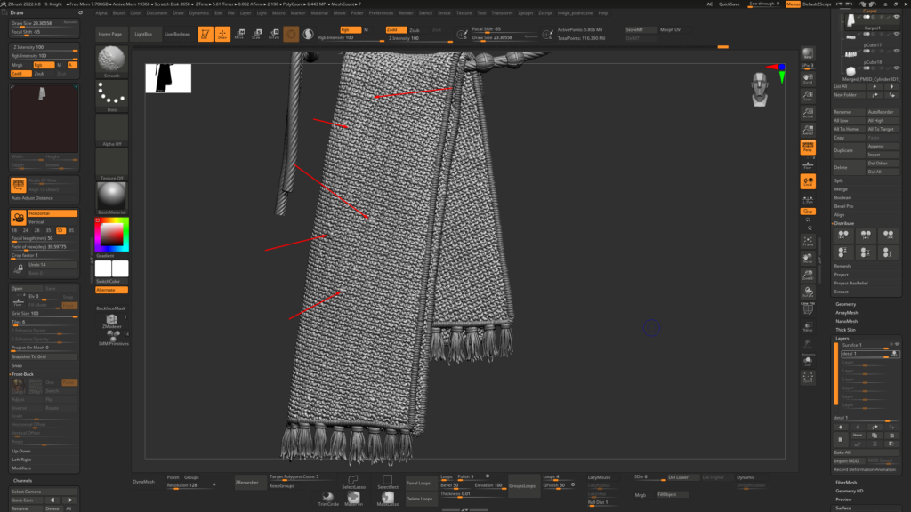
Task: Collapse the Layers subpalette
Action: pyautogui.click(x=842, y=338)
